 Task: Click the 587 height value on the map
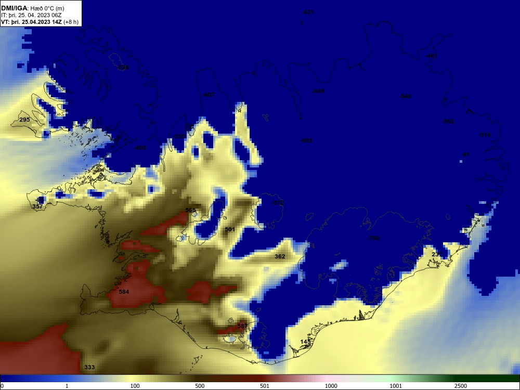pyautogui.click(x=242, y=326)
